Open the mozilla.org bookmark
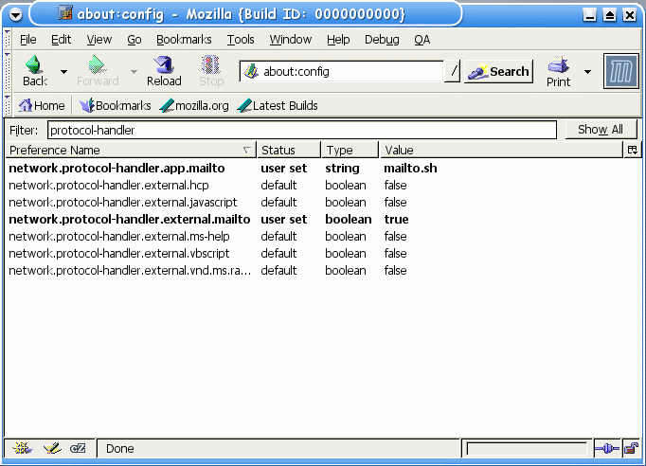Image resolution: width=646 pixels, height=466 pixels. pyautogui.click(x=194, y=106)
